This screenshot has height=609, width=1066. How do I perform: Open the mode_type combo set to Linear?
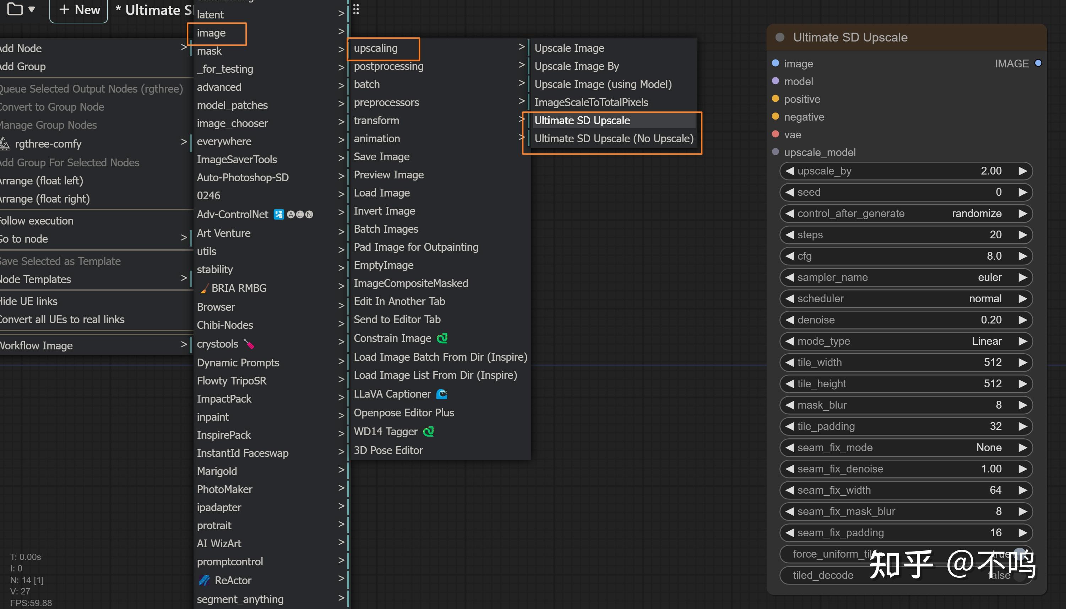coord(906,341)
